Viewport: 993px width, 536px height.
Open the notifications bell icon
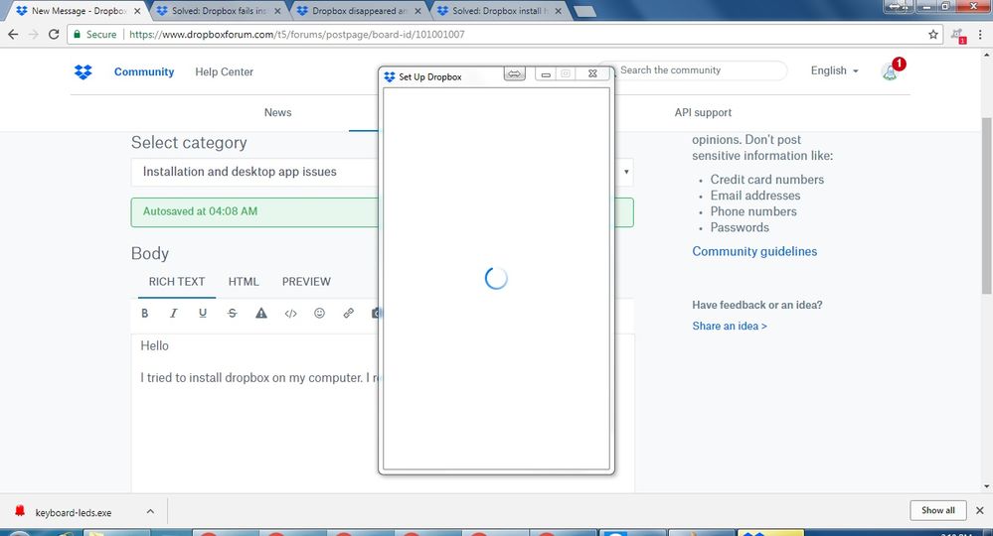pos(890,71)
